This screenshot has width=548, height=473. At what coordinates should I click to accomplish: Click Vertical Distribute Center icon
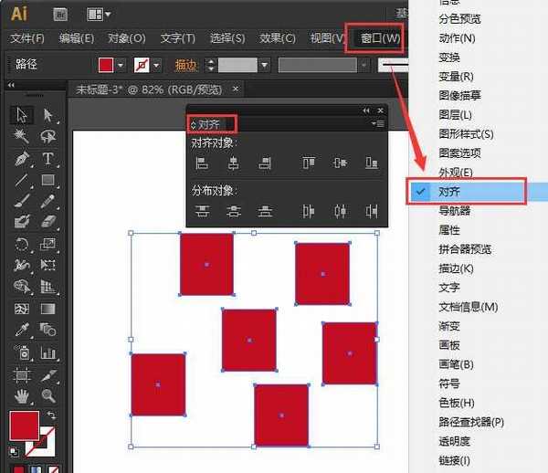(x=234, y=211)
